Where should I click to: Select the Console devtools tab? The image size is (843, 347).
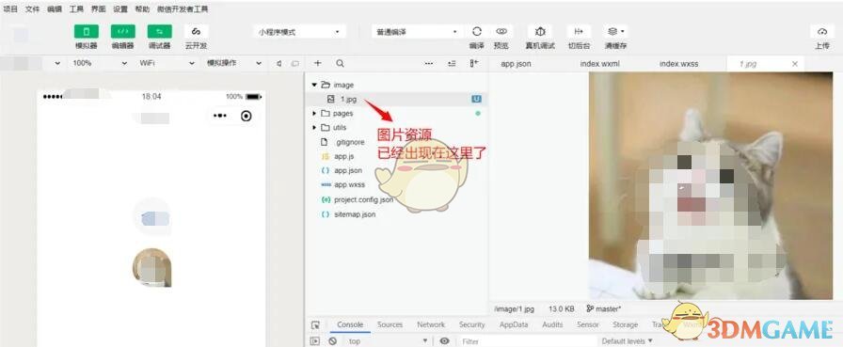point(350,325)
